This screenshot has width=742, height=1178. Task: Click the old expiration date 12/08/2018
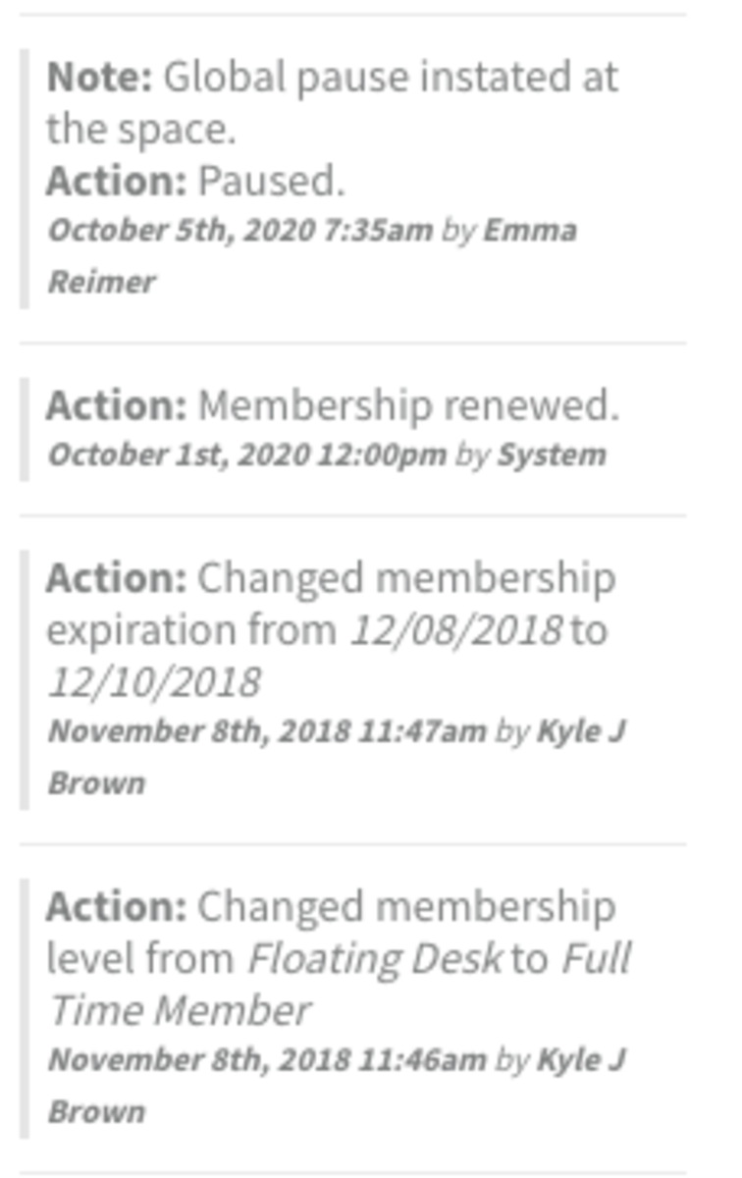click(x=456, y=629)
